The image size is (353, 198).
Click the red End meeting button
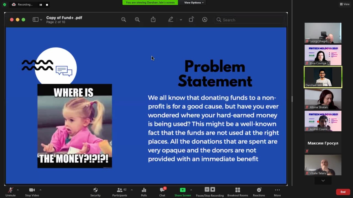point(343,192)
